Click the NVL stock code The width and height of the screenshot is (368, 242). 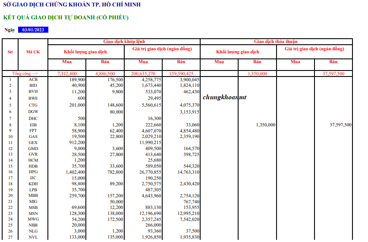point(33,237)
